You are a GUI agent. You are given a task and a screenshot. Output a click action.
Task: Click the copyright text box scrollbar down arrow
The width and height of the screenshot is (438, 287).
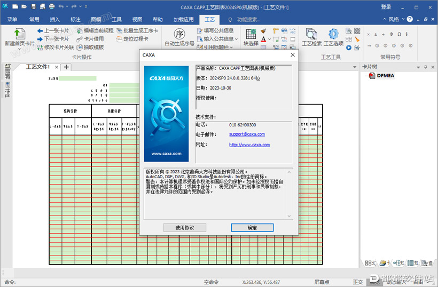click(289, 216)
